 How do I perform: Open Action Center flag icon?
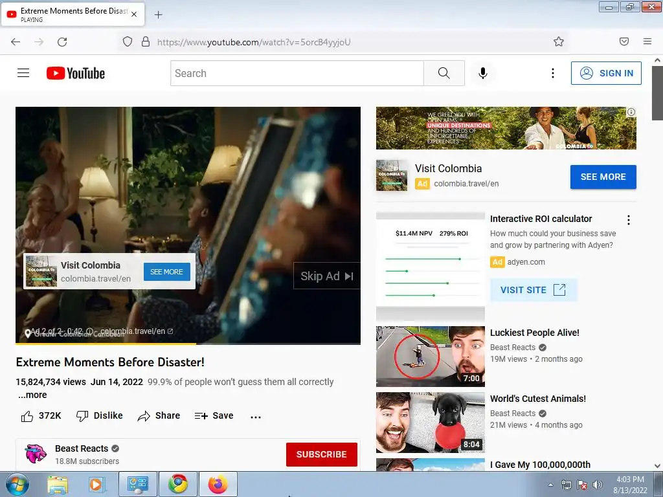[x=582, y=485]
